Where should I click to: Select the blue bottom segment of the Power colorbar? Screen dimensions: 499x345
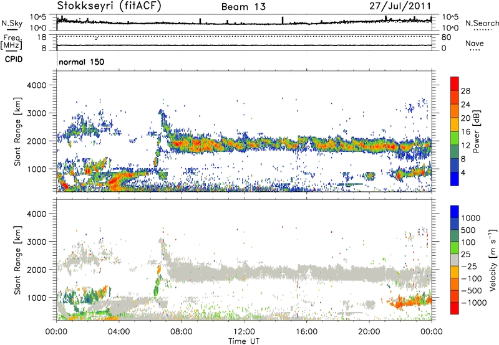(x=455, y=179)
